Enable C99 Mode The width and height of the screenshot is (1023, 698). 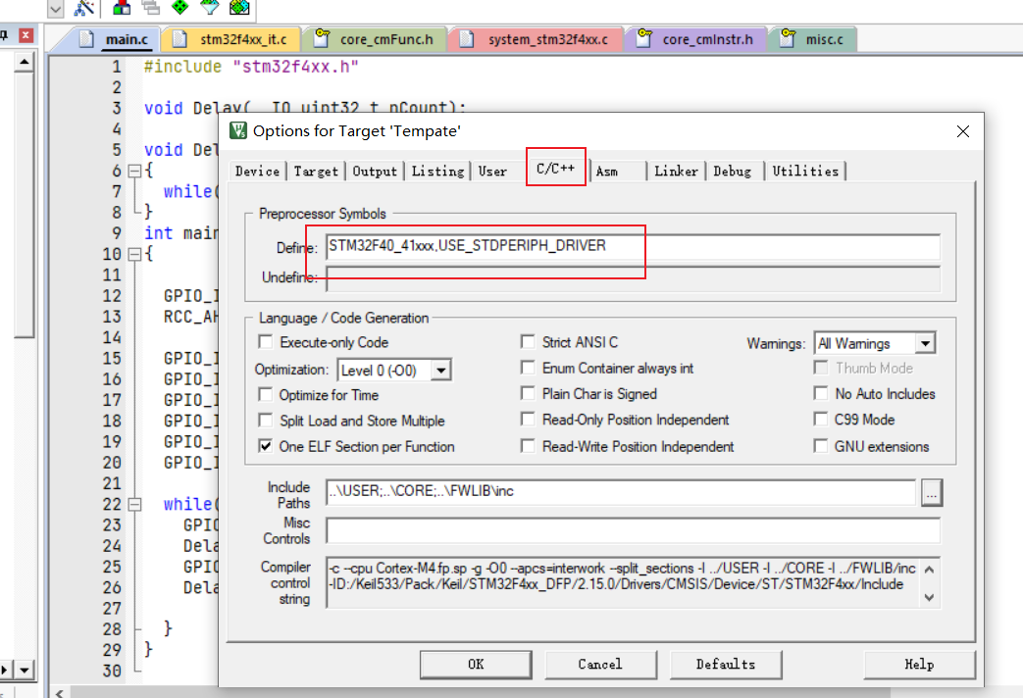click(820, 420)
